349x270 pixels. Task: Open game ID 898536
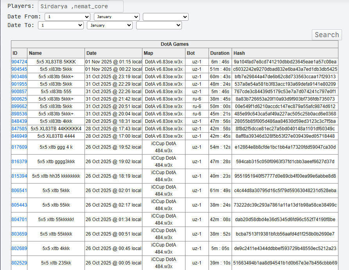point(19,114)
